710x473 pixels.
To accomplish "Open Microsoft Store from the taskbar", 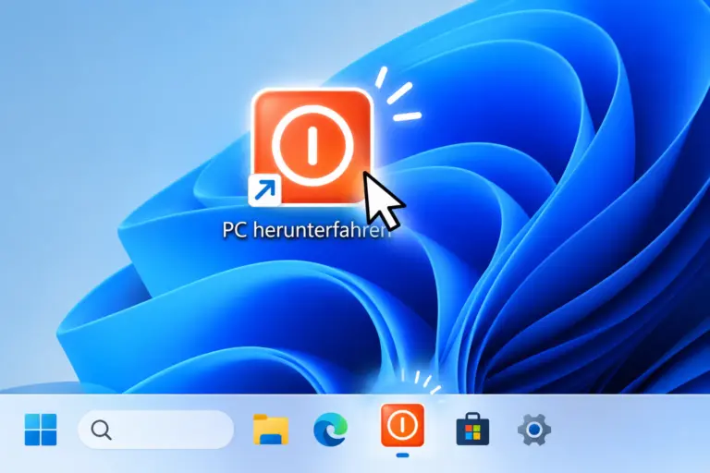I will click(472, 429).
